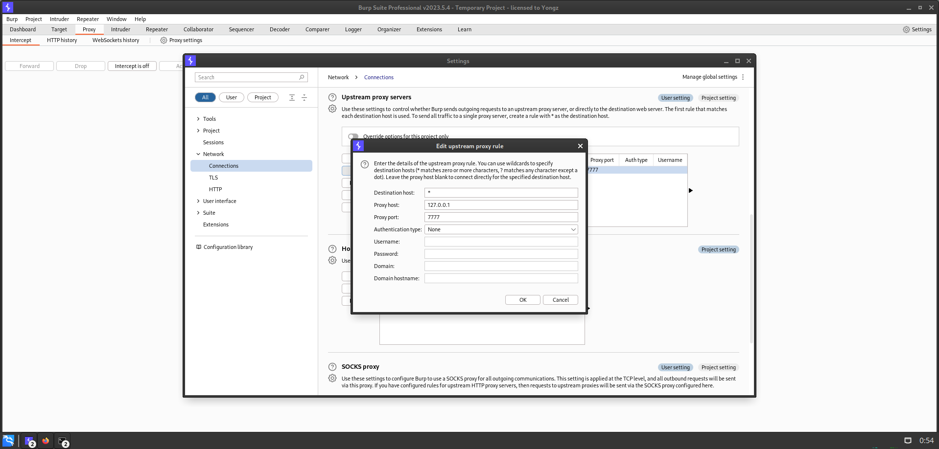The height and width of the screenshot is (449, 939).
Task: Click the Settings gear in main toolbar
Action: (906, 30)
